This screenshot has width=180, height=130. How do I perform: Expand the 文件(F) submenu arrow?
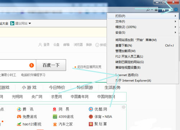tap(175, 22)
